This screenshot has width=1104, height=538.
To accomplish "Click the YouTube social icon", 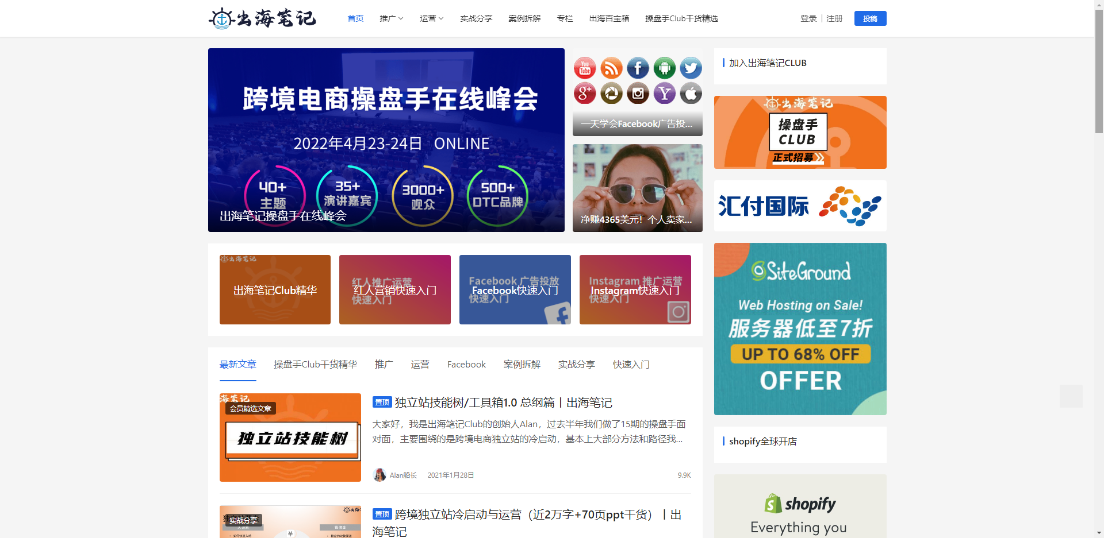I will 585,68.
